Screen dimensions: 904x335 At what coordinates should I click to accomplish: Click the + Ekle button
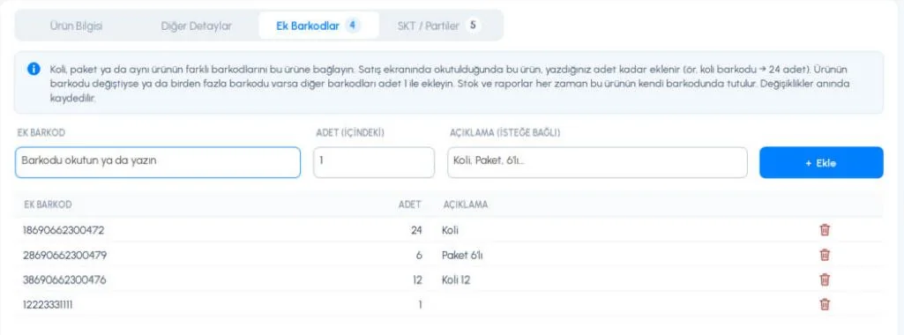pos(821,162)
